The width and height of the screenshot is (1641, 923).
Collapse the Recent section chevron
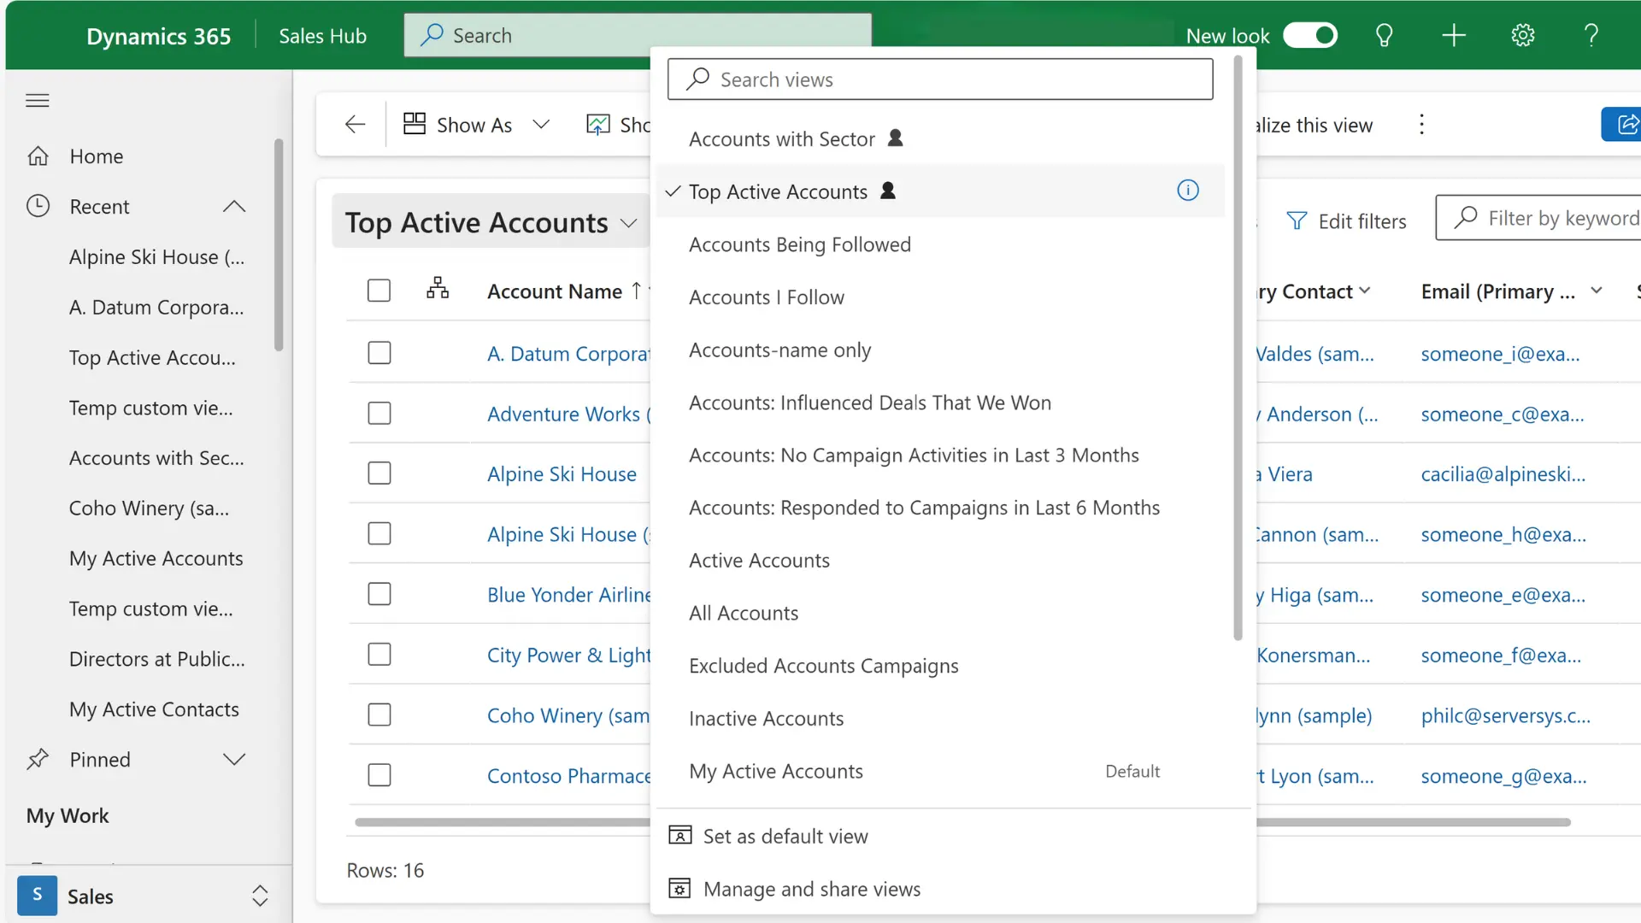[x=233, y=206]
